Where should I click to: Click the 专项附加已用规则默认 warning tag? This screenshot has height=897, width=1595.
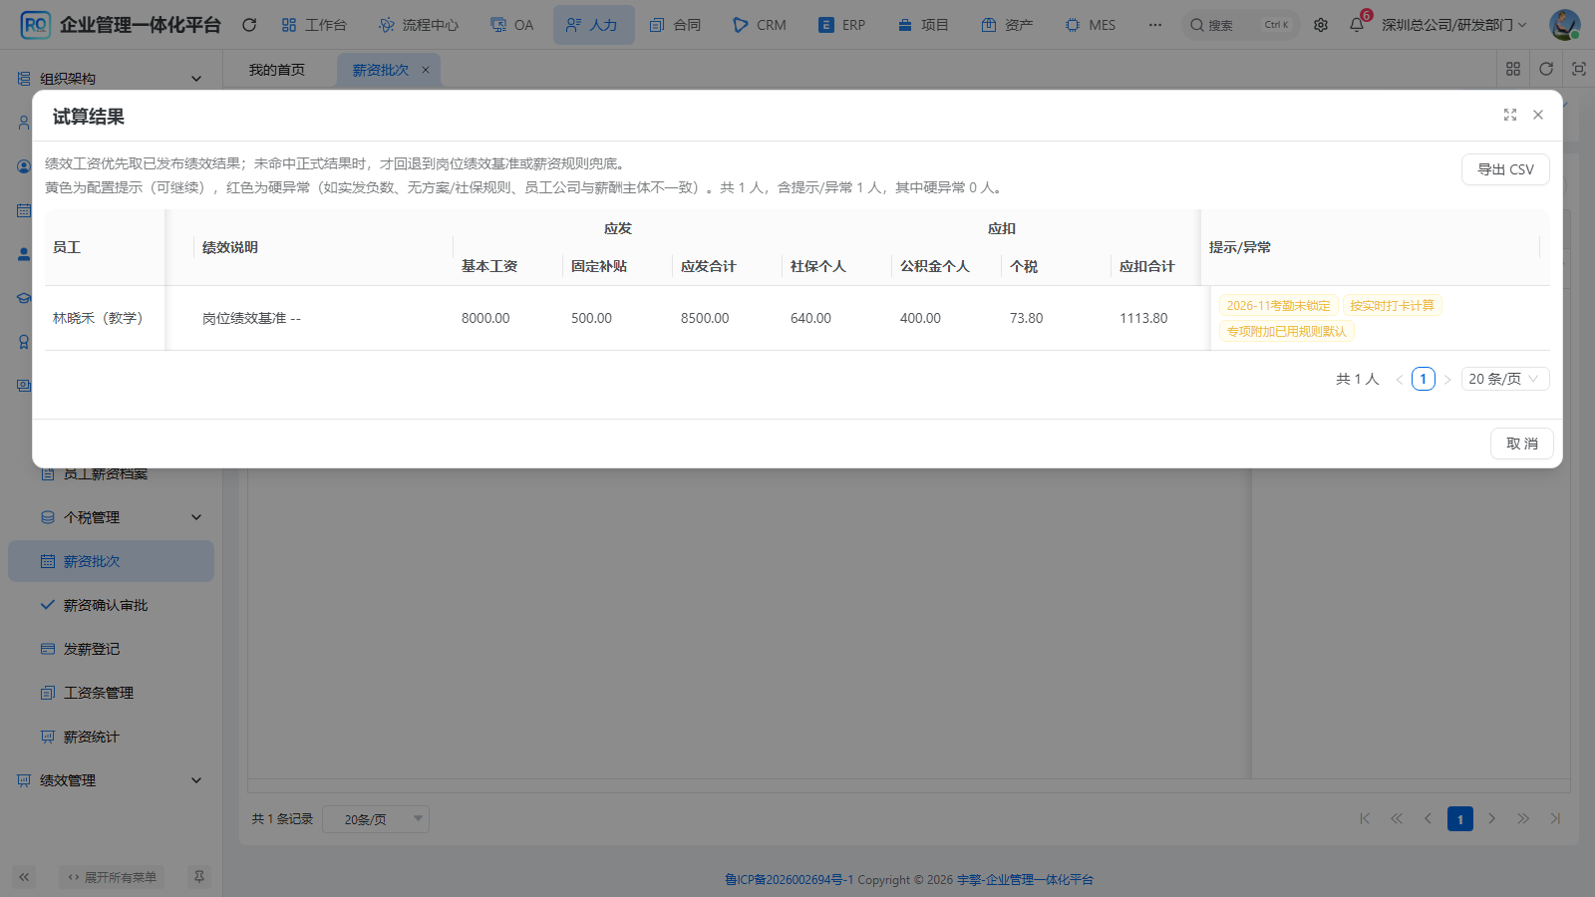(1287, 332)
